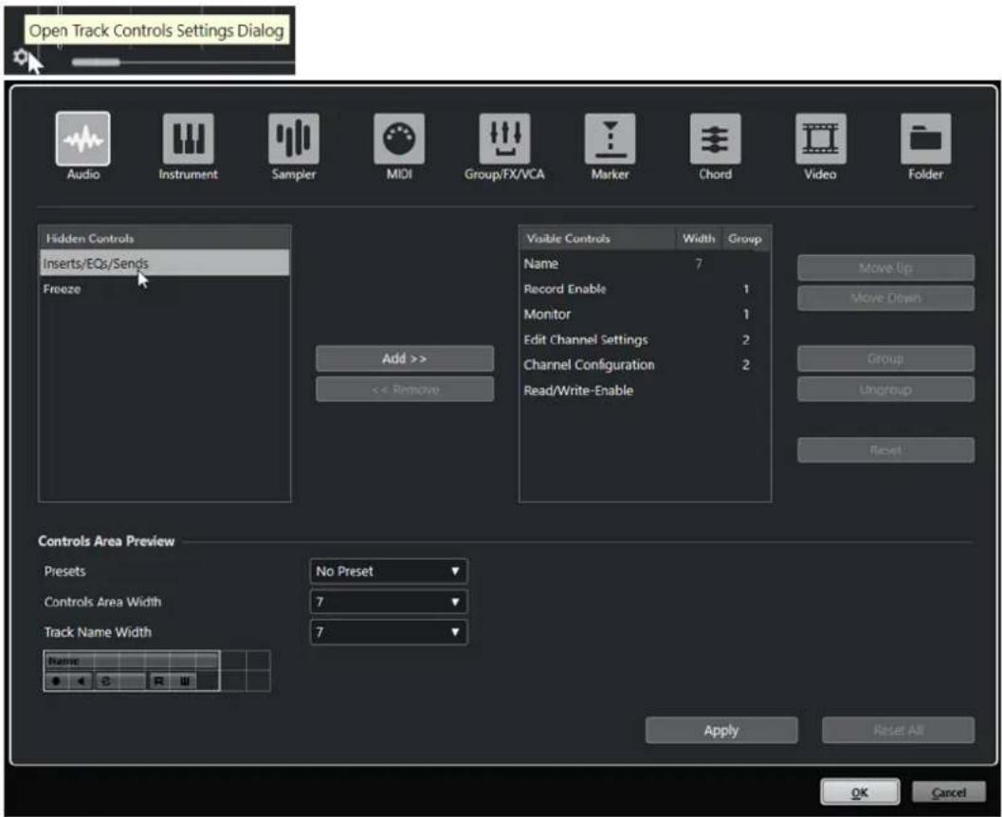Open the Controls Area Width dropdown
The height and width of the screenshot is (817, 1002).
tap(389, 602)
